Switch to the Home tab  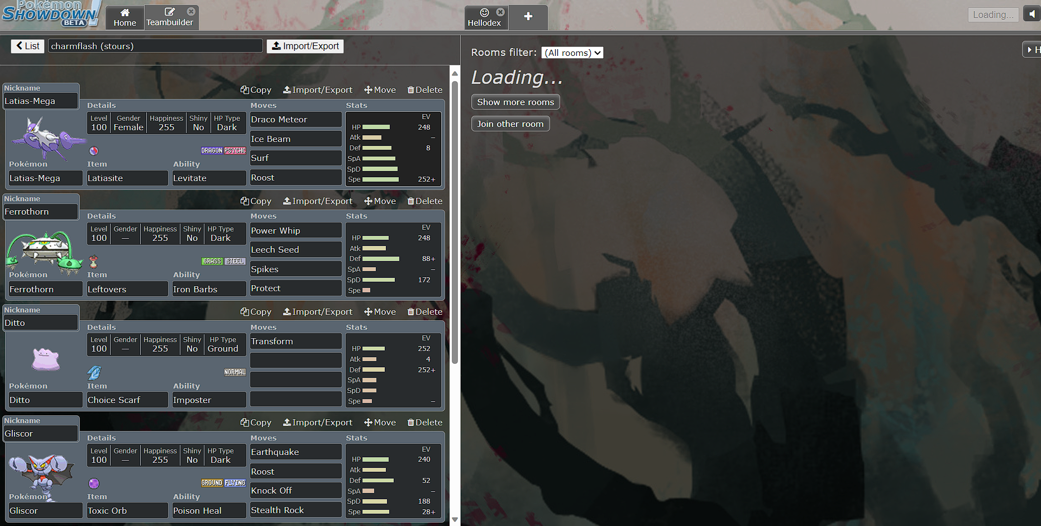click(125, 17)
